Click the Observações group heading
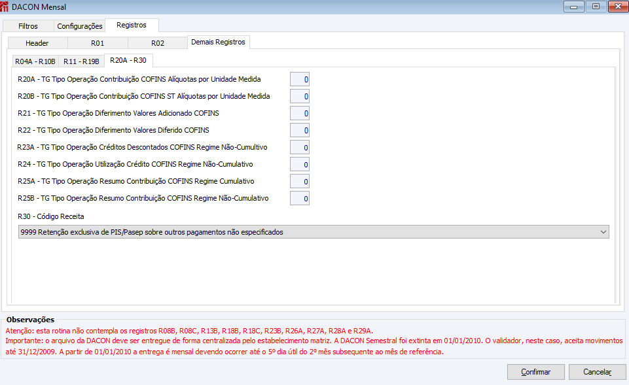This screenshot has height=385, width=629. click(31, 320)
